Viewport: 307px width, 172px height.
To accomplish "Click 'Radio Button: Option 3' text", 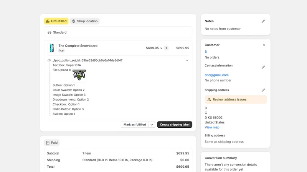I will click(68, 109).
